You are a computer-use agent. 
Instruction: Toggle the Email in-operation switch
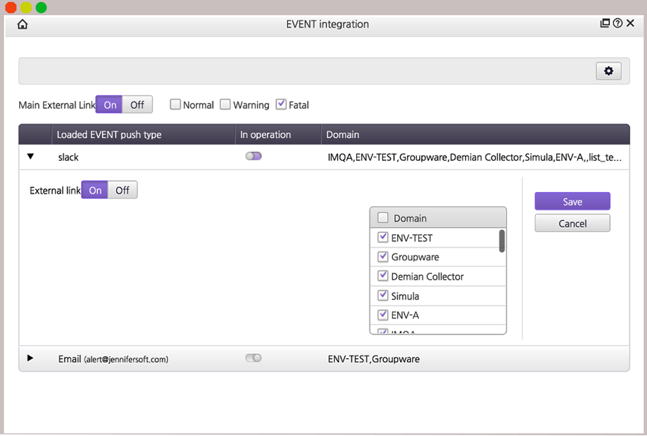click(253, 358)
